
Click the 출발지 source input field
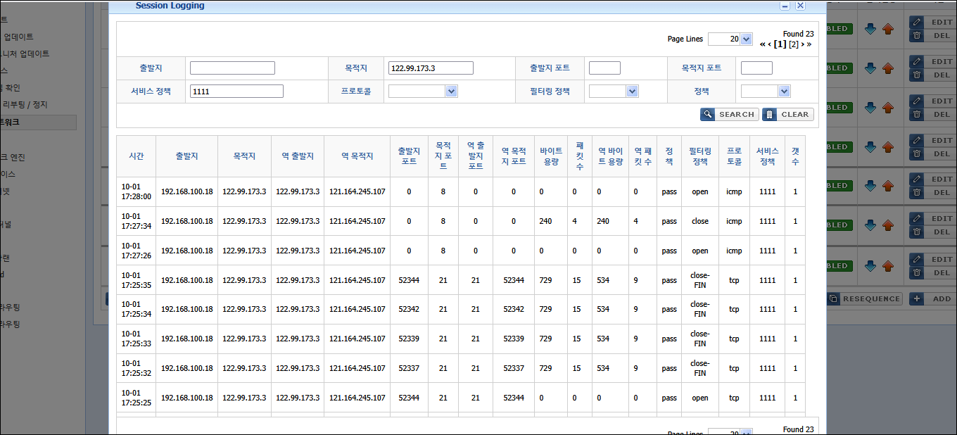pyautogui.click(x=232, y=68)
